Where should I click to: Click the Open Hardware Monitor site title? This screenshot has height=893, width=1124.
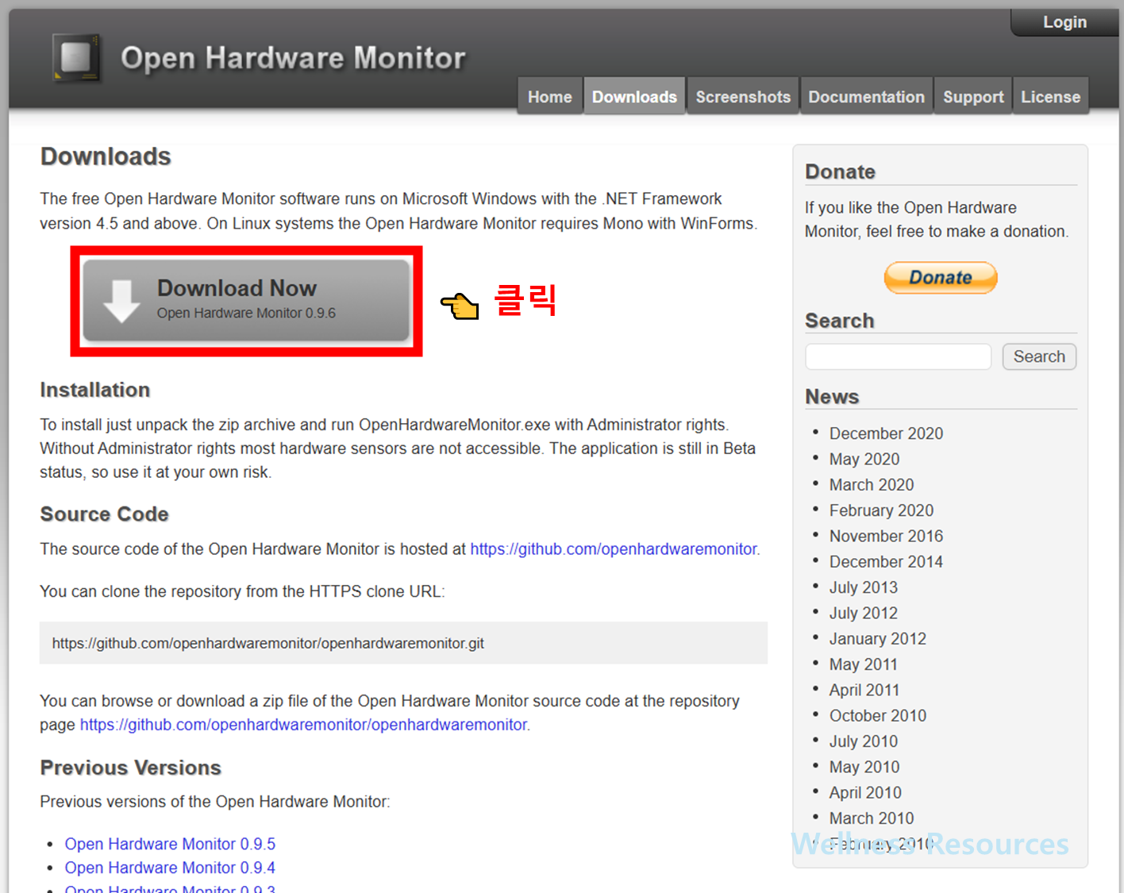click(293, 58)
